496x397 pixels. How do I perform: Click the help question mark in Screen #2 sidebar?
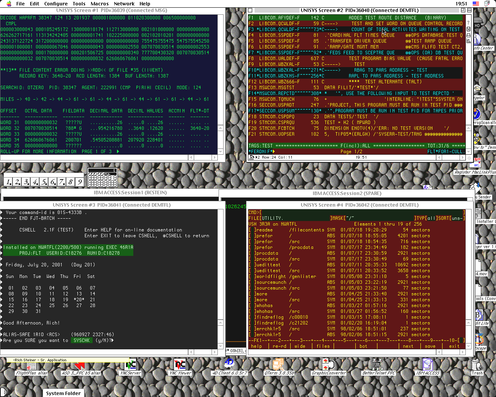pyautogui.click(x=468, y=23)
